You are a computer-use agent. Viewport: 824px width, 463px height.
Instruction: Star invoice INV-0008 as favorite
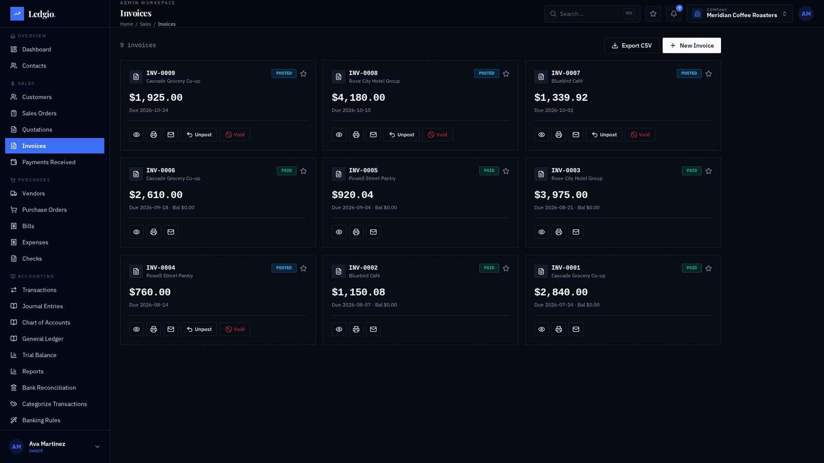pos(506,74)
